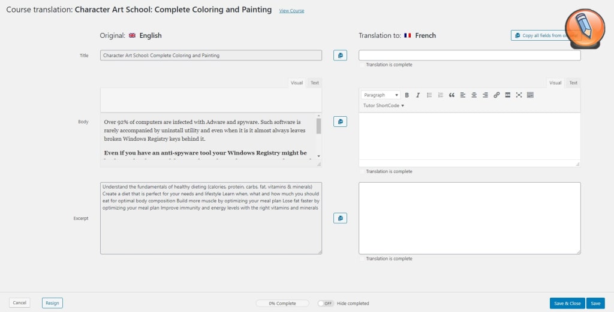Expand the Tutor ShortCode menu
This screenshot has width=614, height=312.
point(383,105)
